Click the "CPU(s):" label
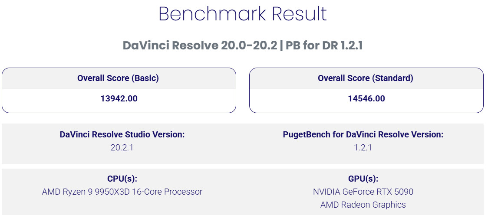The height and width of the screenshot is (215, 488). 122,179
